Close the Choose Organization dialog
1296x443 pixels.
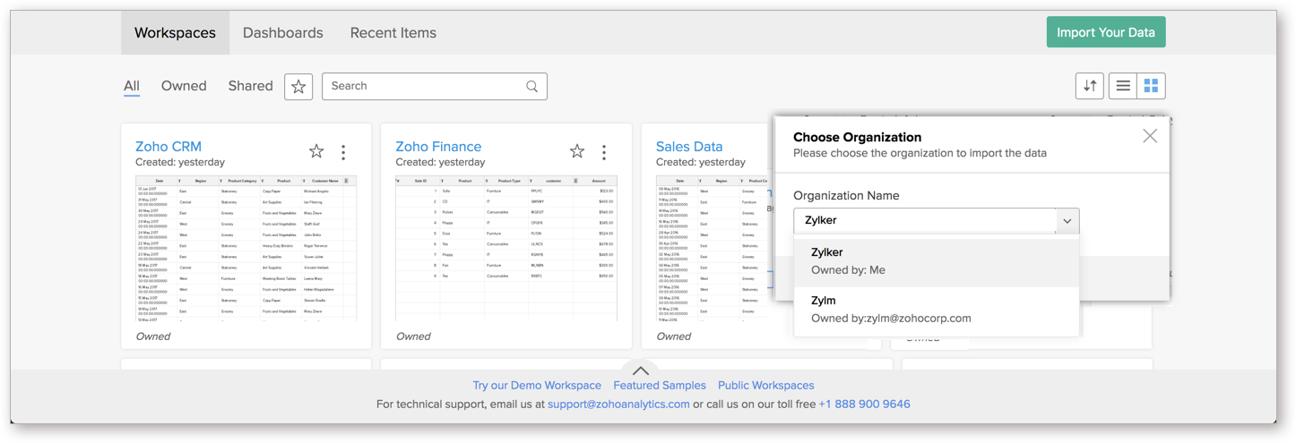[x=1150, y=136]
